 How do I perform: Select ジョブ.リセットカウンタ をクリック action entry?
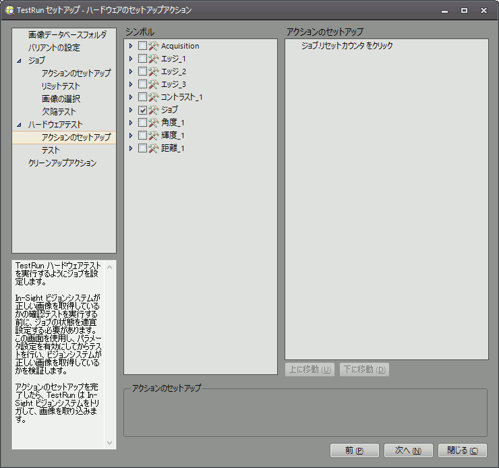[347, 46]
